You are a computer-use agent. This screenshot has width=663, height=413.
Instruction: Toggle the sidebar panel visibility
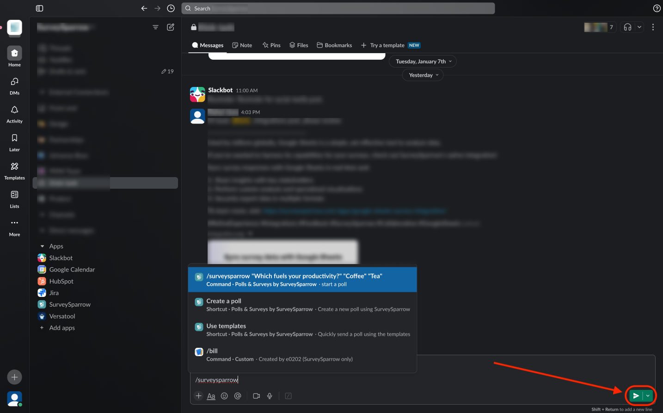[40, 8]
